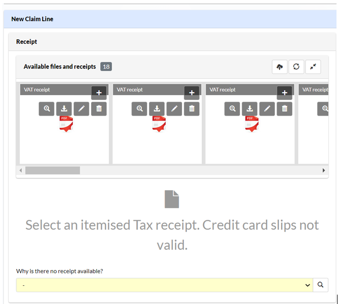Zoom into the fourth VAT receipt
Screen dimensions: 338x304
click(x=323, y=108)
